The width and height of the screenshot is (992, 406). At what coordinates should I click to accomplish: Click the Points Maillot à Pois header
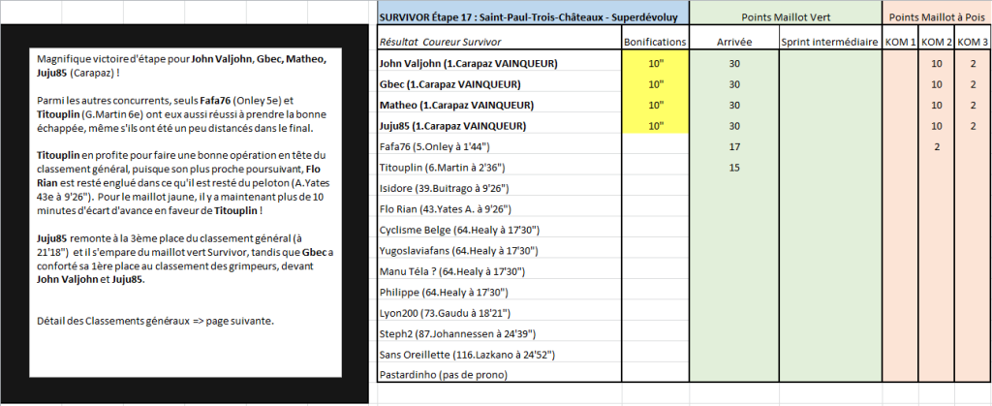[936, 16]
